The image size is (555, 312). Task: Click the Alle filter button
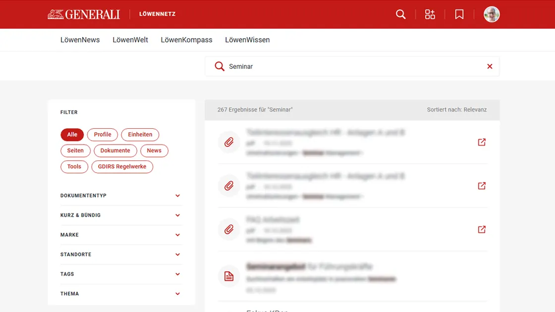point(72,134)
